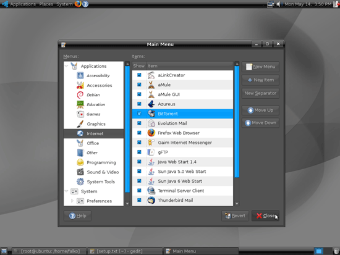Click the New Item button
The height and width of the screenshot is (255, 340).
pyautogui.click(x=260, y=80)
